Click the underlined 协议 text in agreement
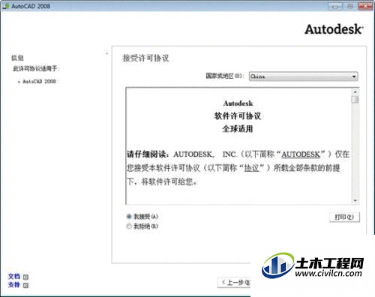This screenshot has width=375, height=297. point(251,168)
